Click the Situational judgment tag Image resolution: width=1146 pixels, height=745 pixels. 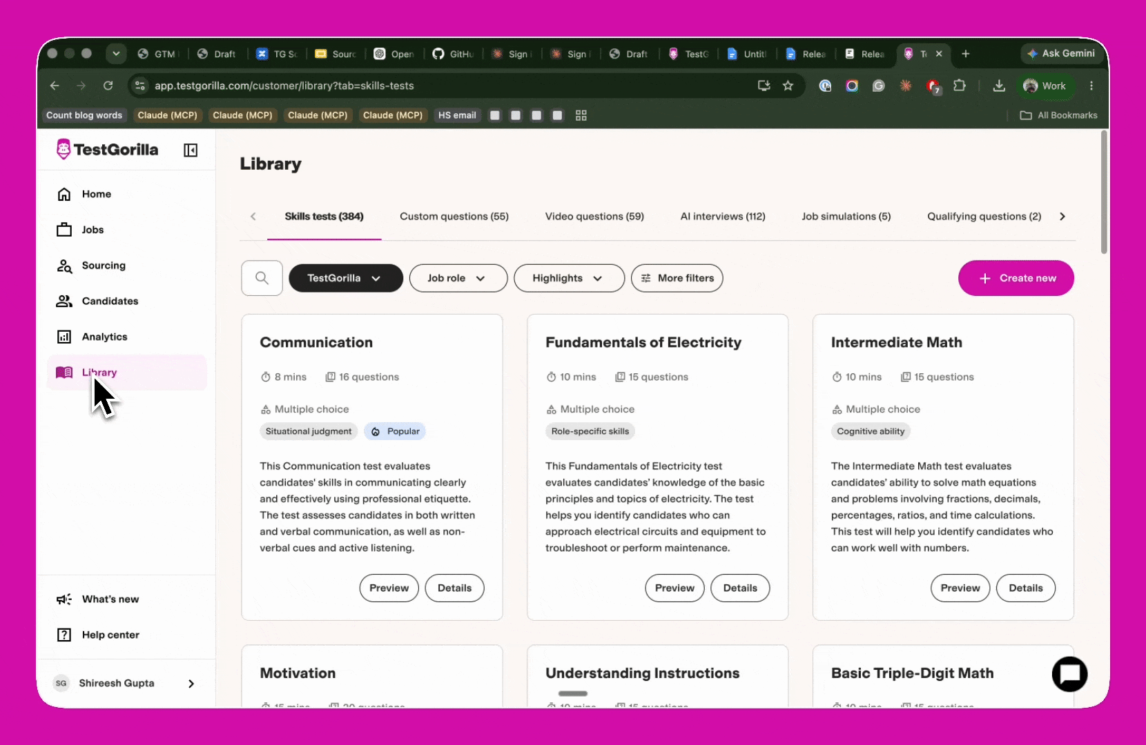(309, 431)
